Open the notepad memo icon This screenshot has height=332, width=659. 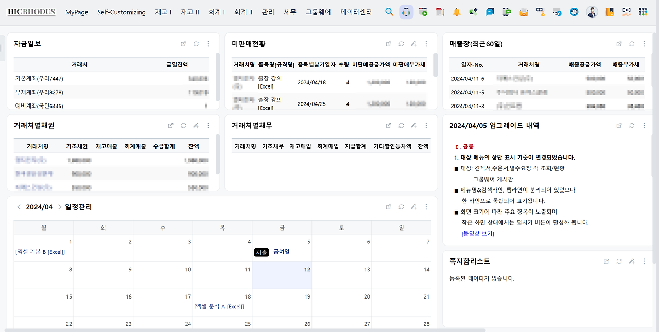coord(440,12)
